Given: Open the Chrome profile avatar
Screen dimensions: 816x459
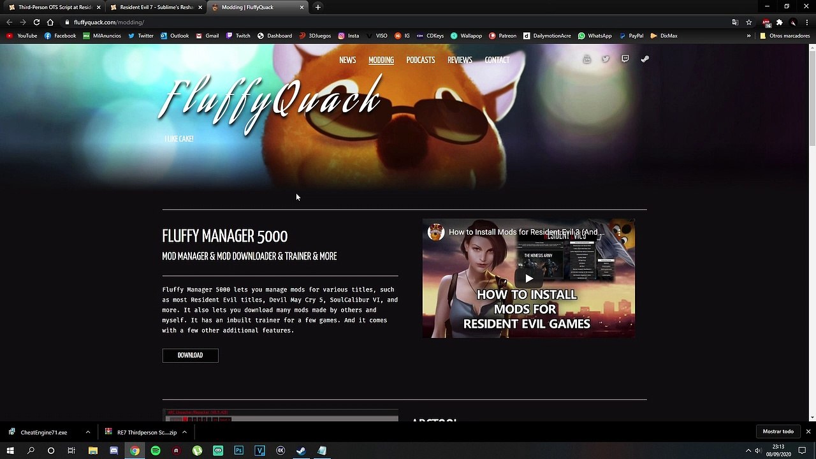Looking at the screenshot, I should coord(793,22).
